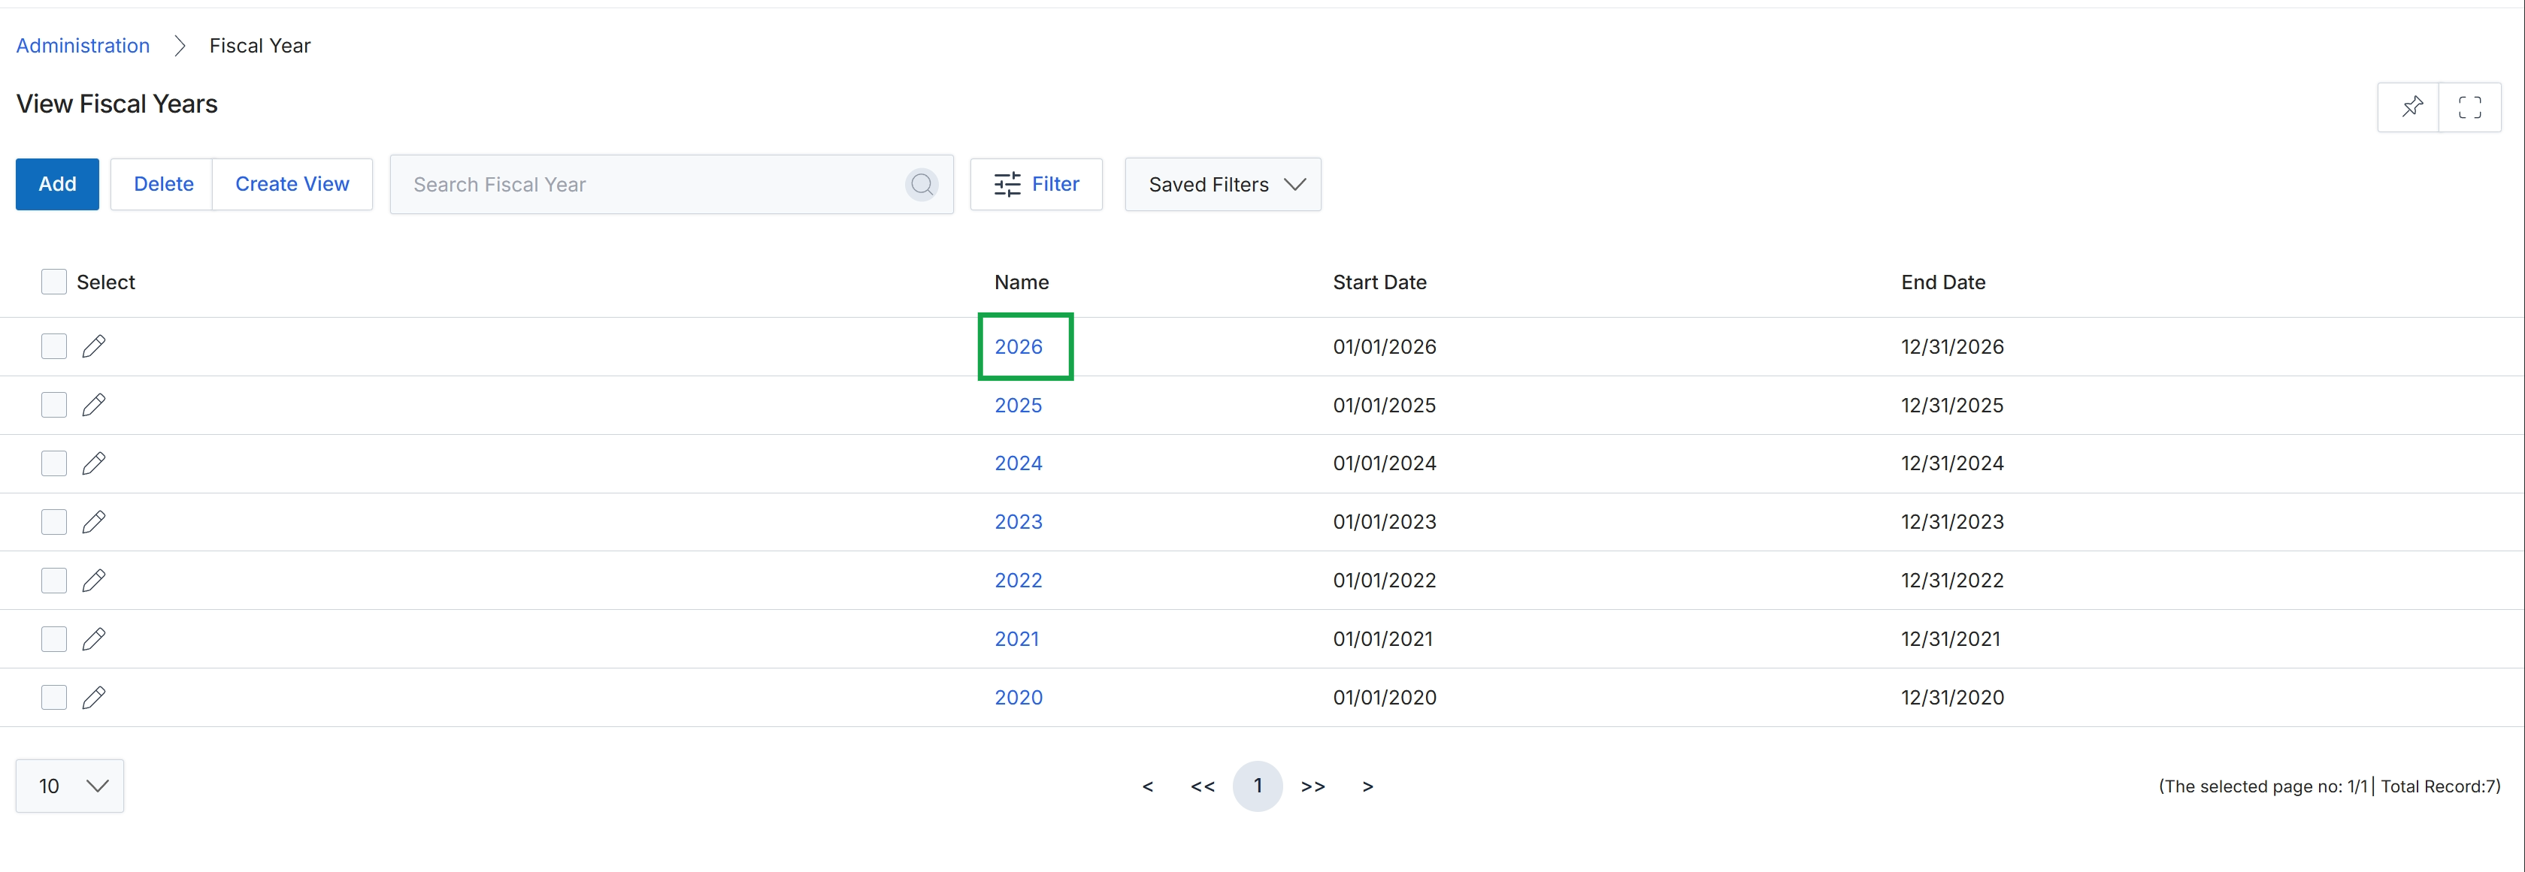Image resolution: width=2525 pixels, height=872 pixels.
Task: Click the Start Date column header
Action: pos(1379,282)
